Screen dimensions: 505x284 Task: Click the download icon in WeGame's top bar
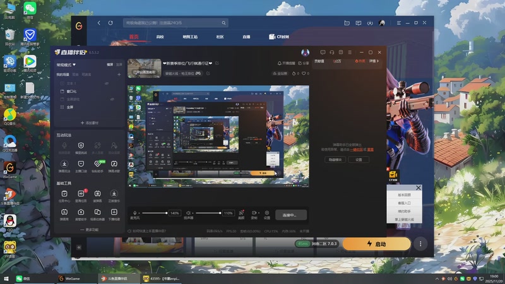point(370,23)
